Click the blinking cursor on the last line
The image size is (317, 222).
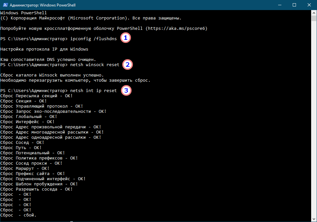[72, 221]
